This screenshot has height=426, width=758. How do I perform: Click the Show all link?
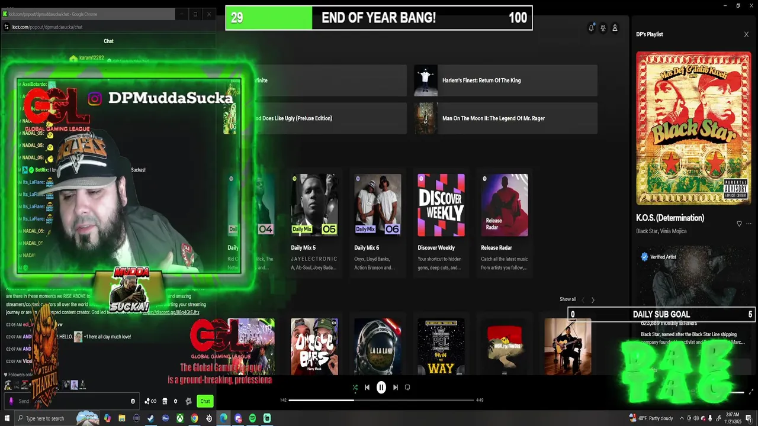[568, 299]
